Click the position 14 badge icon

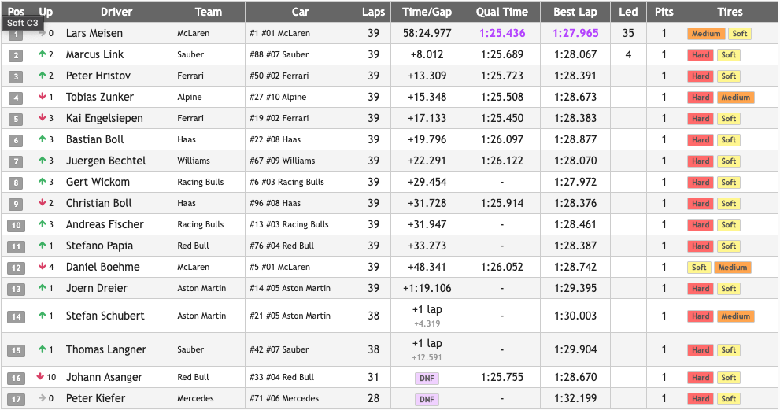16,316
